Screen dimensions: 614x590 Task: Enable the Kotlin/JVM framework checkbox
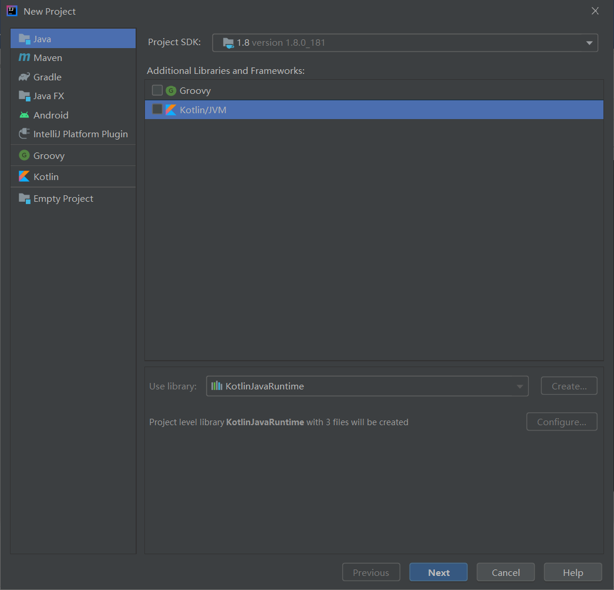pos(157,109)
